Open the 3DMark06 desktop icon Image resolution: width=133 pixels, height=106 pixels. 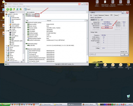[113, 66]
